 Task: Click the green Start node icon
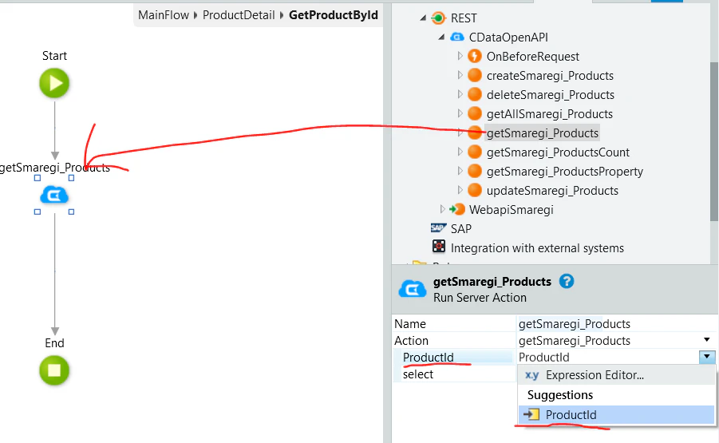tap(54, 83)
